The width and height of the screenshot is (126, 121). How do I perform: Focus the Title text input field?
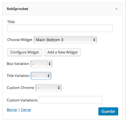pyautogui.click(x=60, y=28)
